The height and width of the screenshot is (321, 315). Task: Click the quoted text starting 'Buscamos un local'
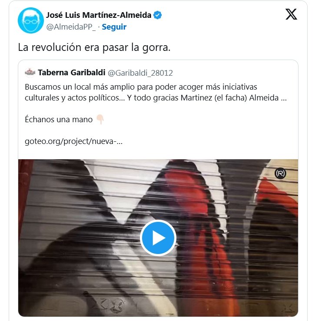coord(141,87)
